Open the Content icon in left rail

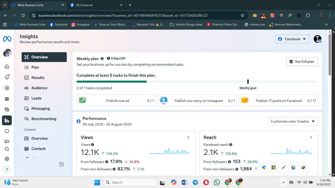point(7,110)
